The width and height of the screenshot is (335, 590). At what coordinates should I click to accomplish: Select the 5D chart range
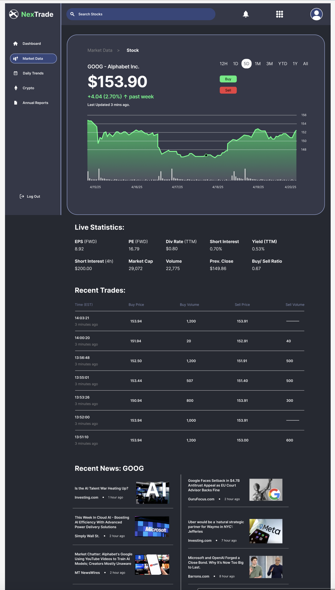[246, 63]
